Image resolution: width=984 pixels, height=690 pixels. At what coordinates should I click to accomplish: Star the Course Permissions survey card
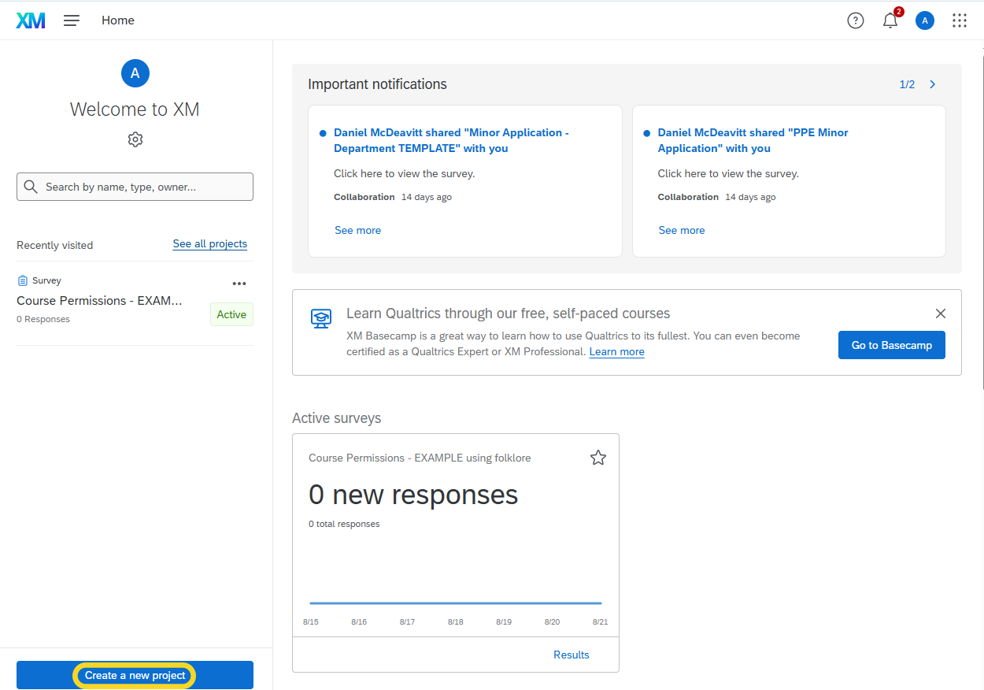coord(598,458)
